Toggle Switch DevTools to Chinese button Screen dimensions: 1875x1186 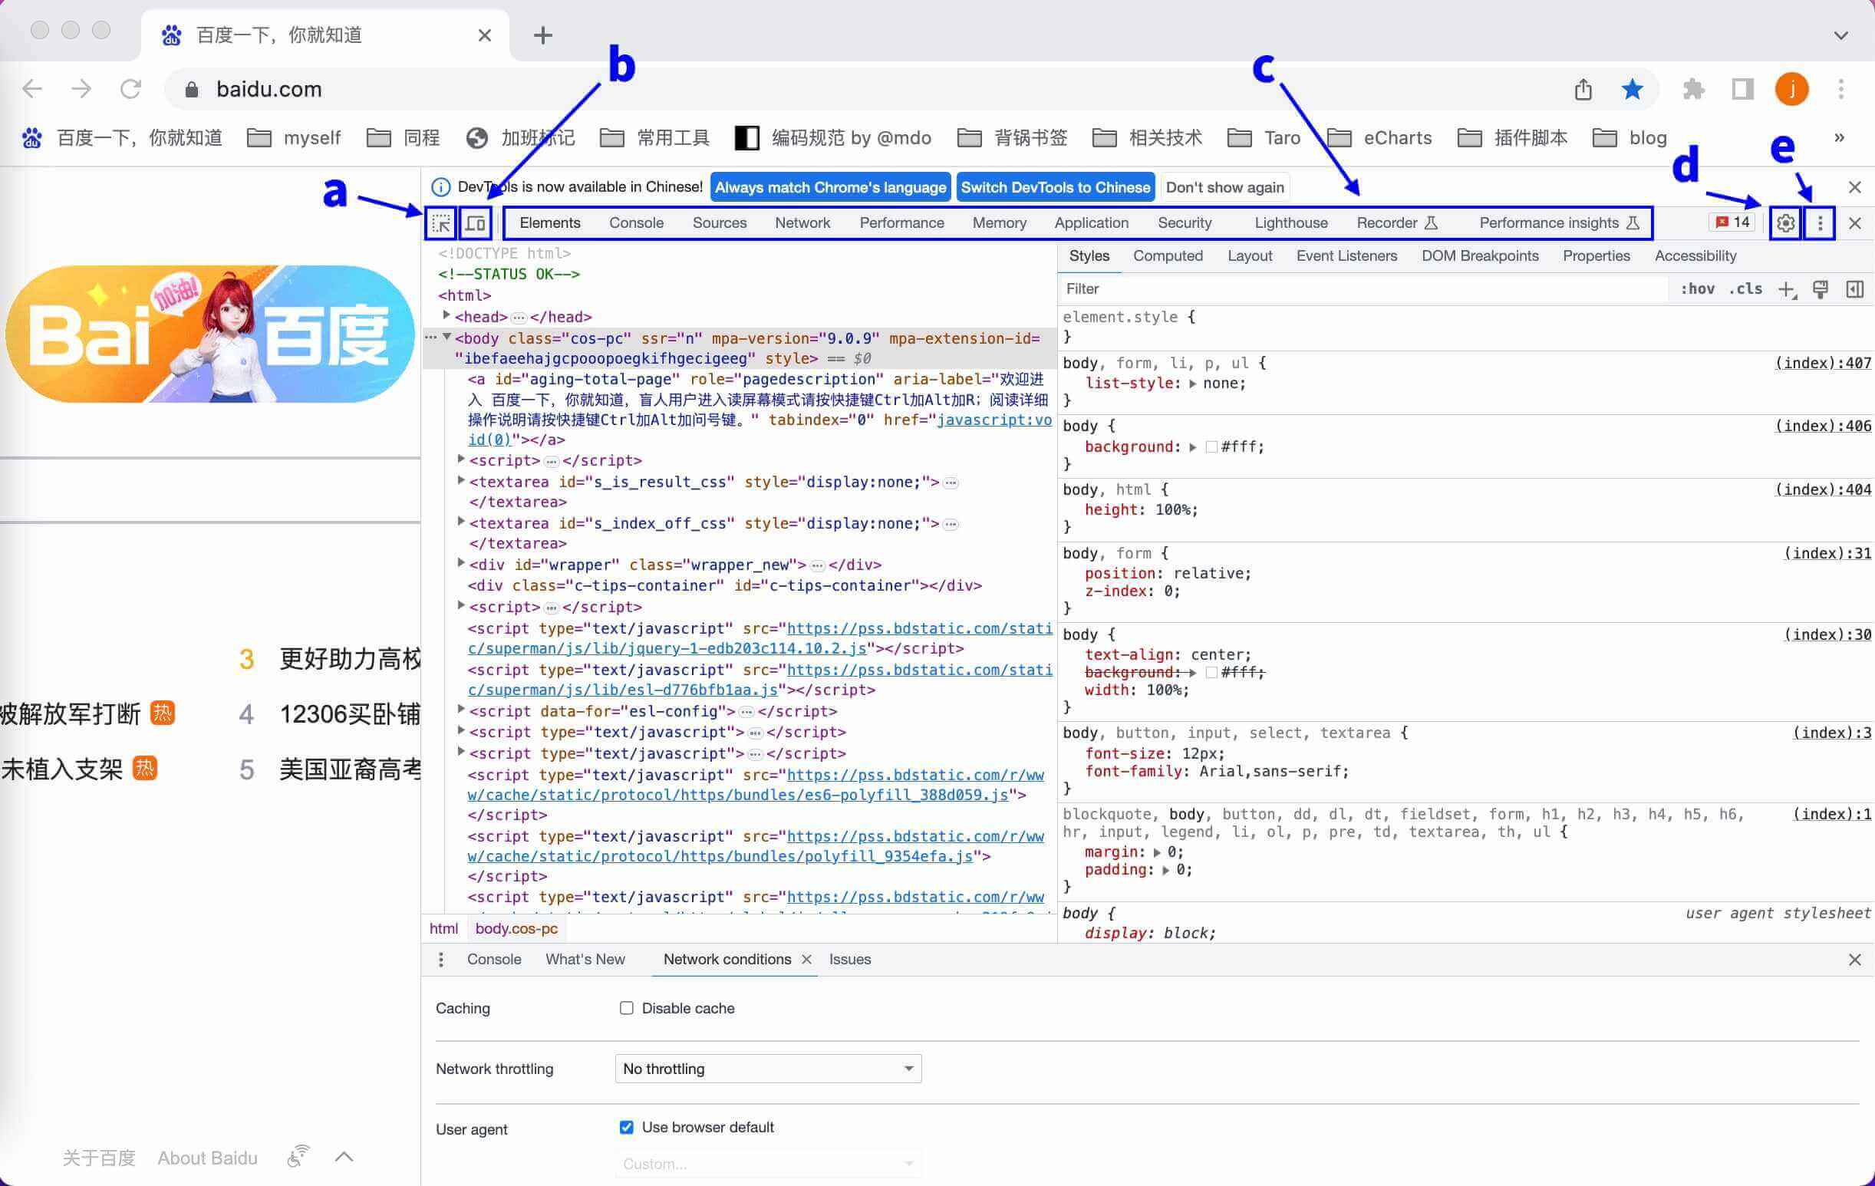click(1053, 187)
